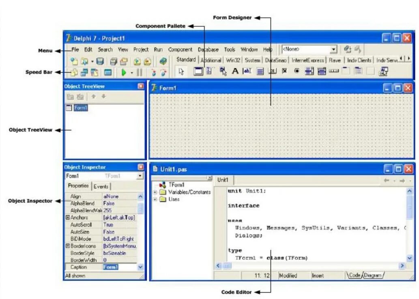Select the ListBox component icon
The height and width of the screenshot is (299, 419).
(309, 71)
